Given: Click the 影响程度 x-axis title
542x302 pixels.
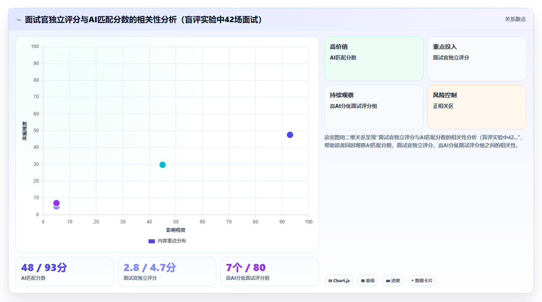Looking at the screenshot, I should coord(176,230).
